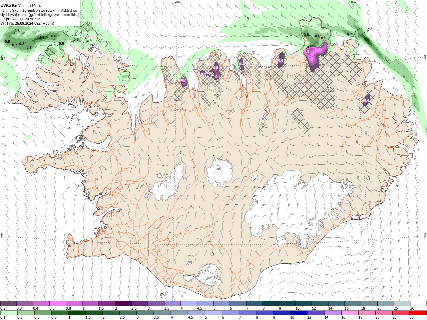
Task: Click the '15W' longitude label at top
Action: click(353, 2)
